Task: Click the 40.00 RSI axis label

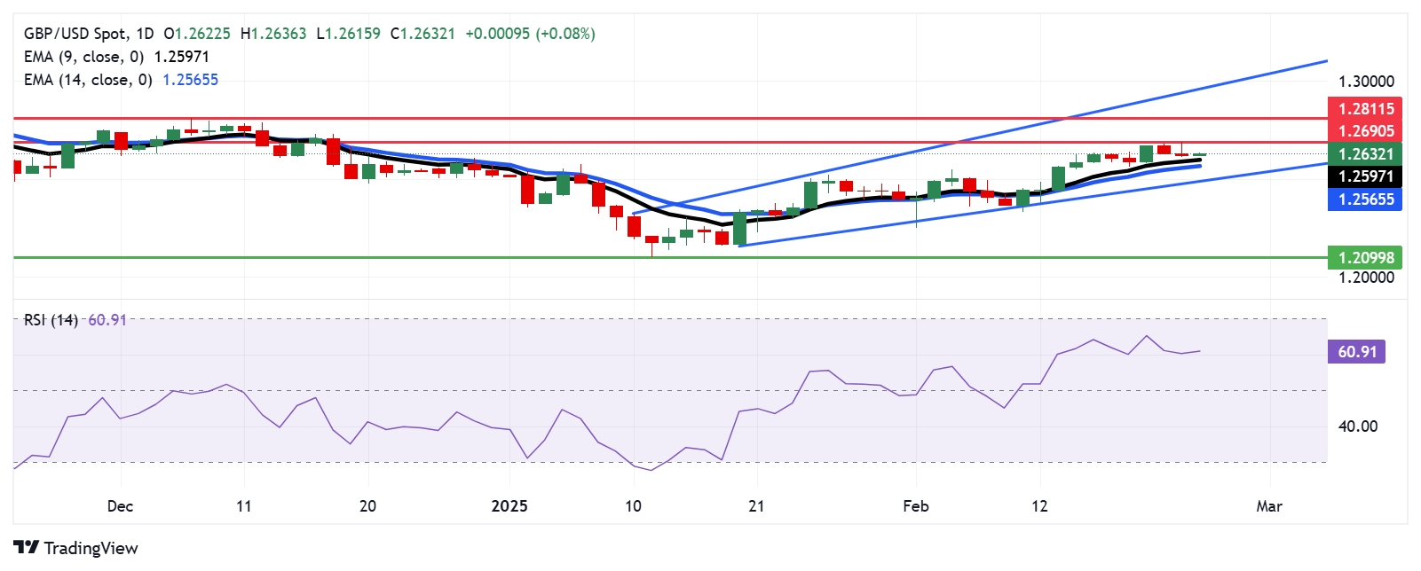Action: 1357,426
